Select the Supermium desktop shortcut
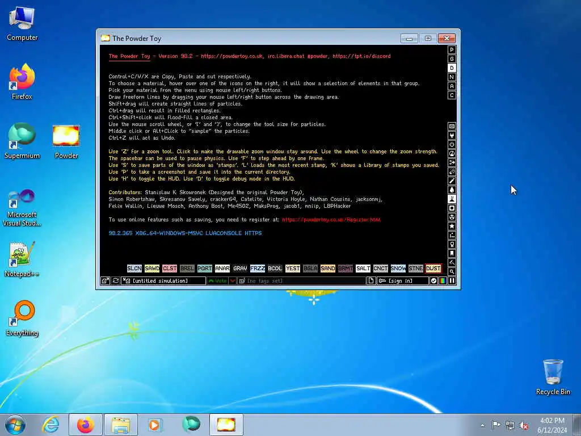 (x=22, y=141)
